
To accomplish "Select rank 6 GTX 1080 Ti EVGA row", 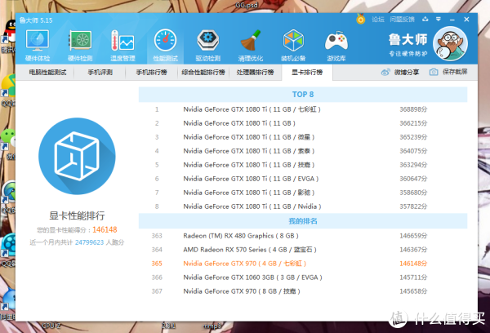I will click(x=303, y=179).
